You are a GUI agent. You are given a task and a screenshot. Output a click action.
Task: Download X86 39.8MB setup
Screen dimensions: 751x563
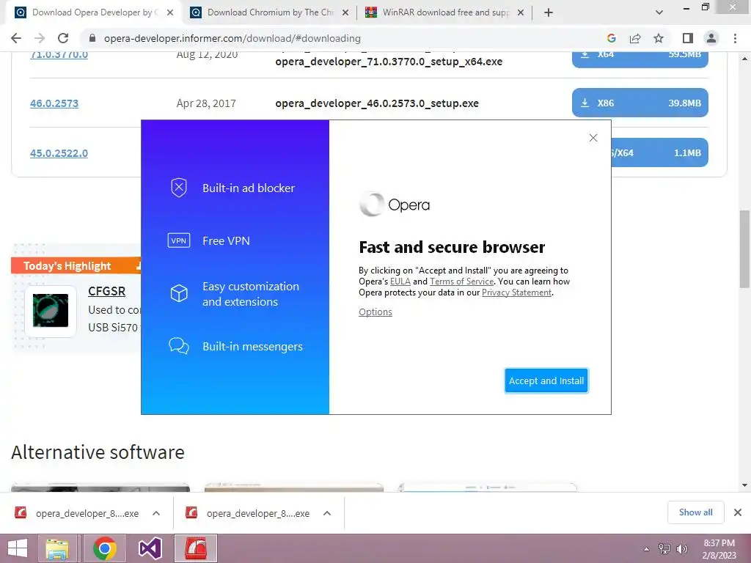coord(640,103)
